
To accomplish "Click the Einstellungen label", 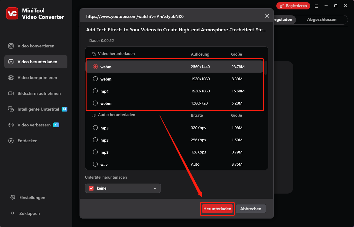I will coord(32,198).
